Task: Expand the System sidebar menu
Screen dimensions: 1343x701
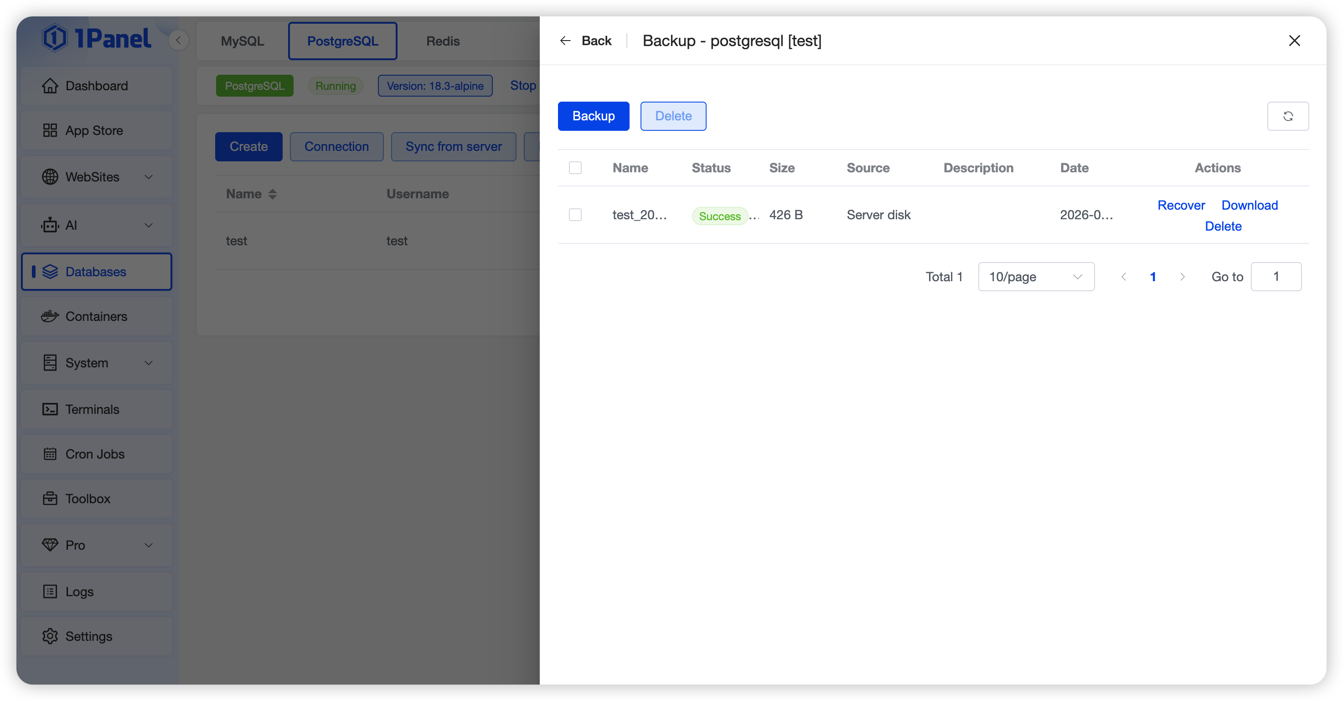Action: coord(148,363)
